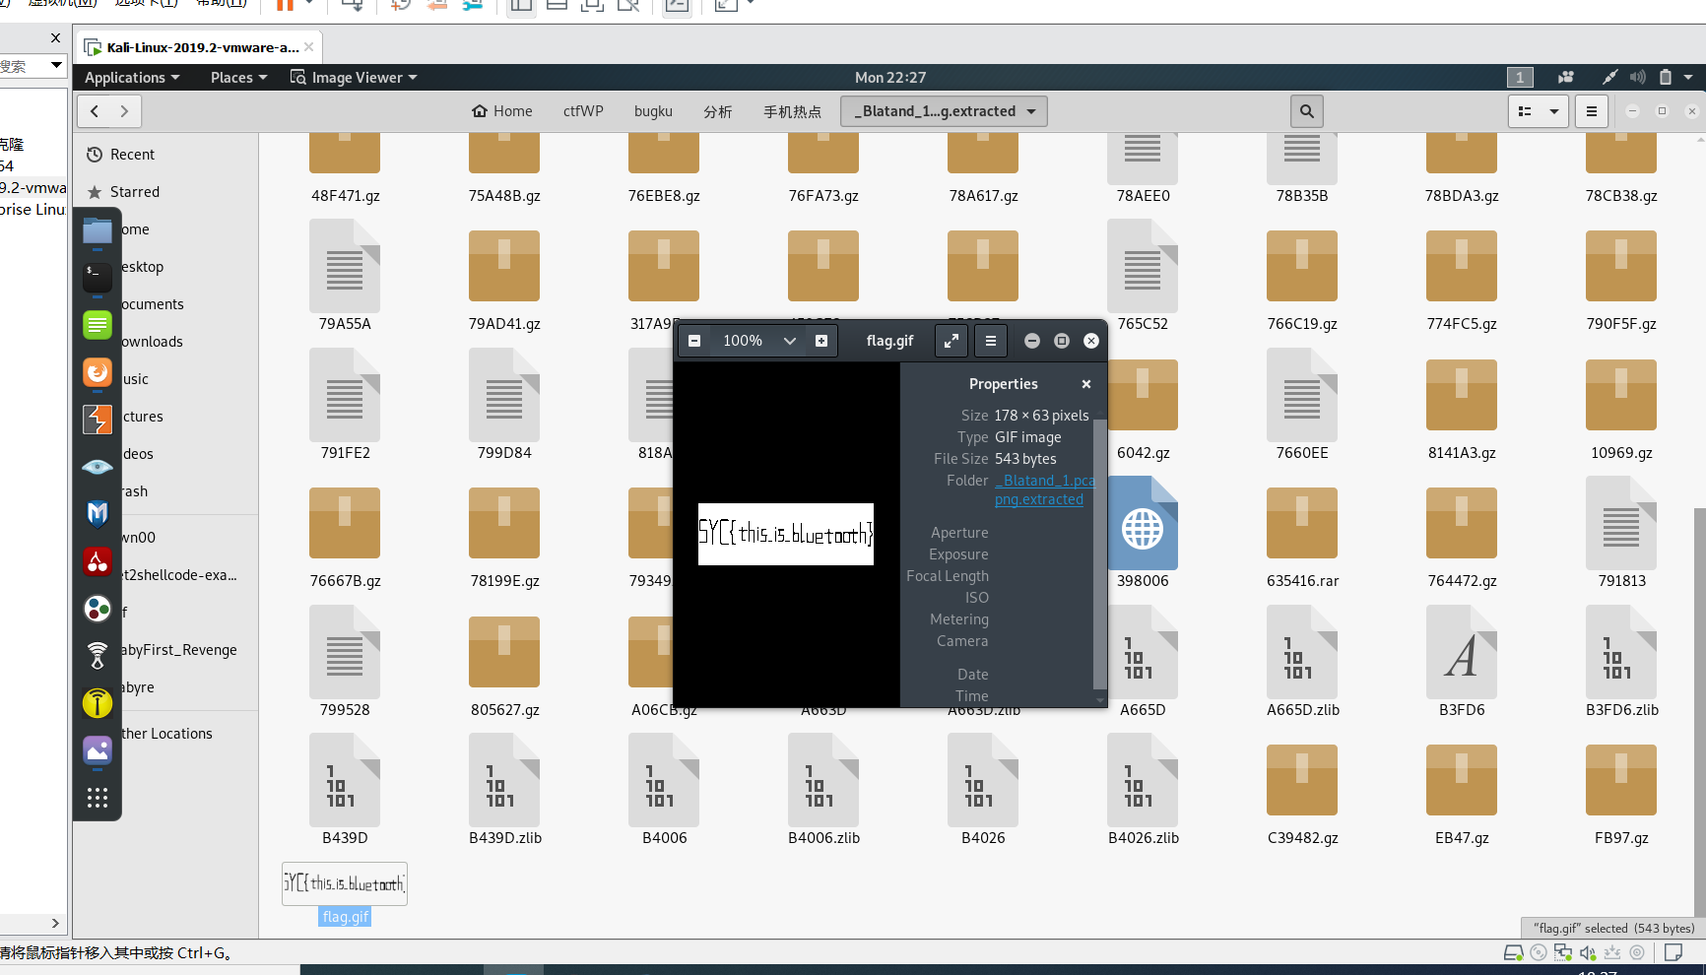The width and height of the screenshot is (1706, 975).
Task: Open the green text editor in the dock
Action: (98, 324)
